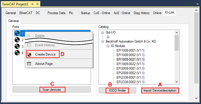Click the IODD Finder button

[117, 90]
